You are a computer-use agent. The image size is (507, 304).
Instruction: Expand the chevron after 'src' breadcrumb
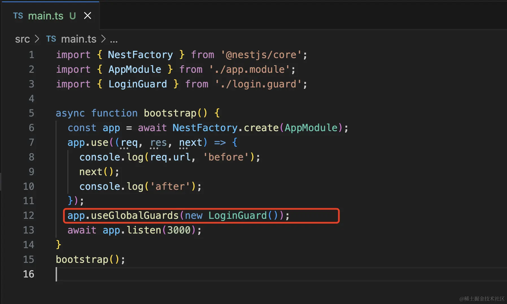tap(37, 39)
